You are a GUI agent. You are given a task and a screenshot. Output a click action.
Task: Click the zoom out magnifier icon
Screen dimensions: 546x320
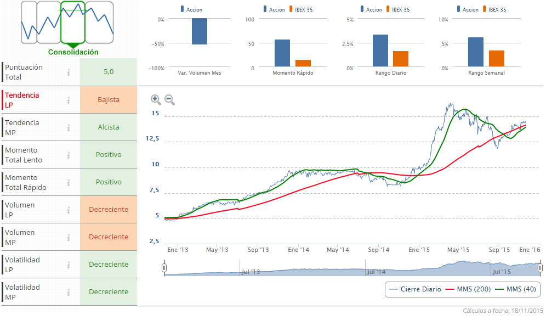[169, 99]
